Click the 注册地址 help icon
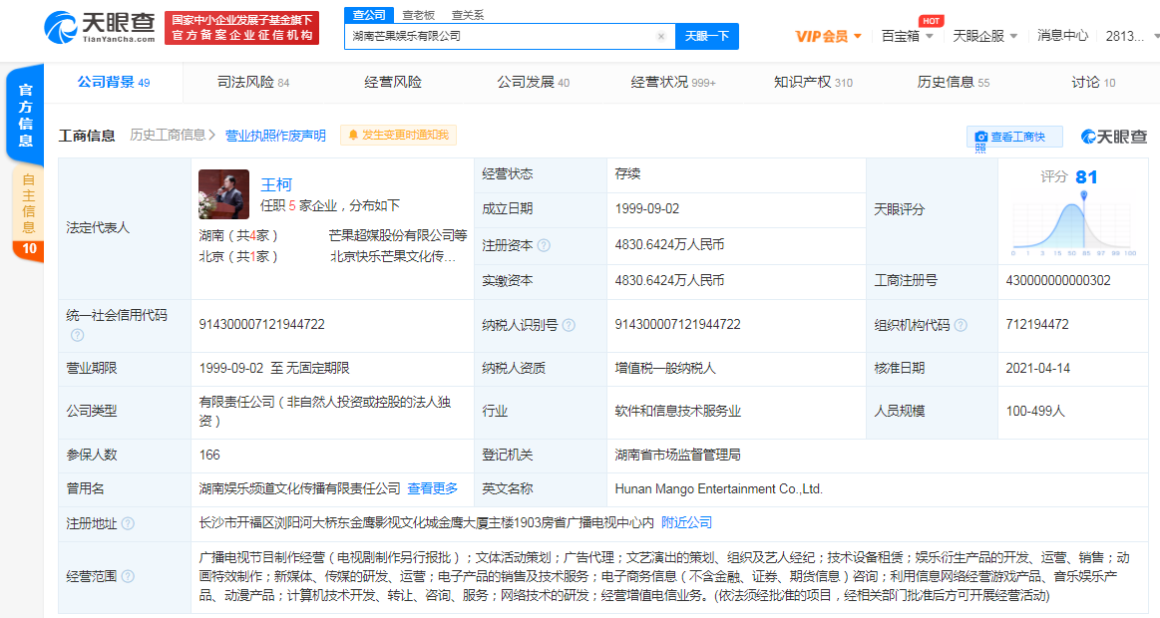Screen dimensions: 1160x618 pyautogui.click(x=128, y=523)
